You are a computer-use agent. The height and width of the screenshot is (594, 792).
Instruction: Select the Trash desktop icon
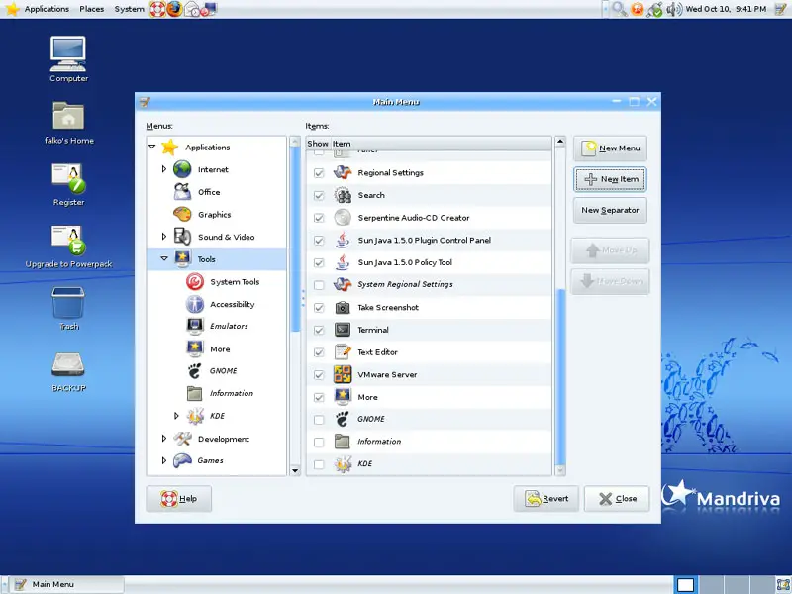pyautogui.click(x=68, y=309)
